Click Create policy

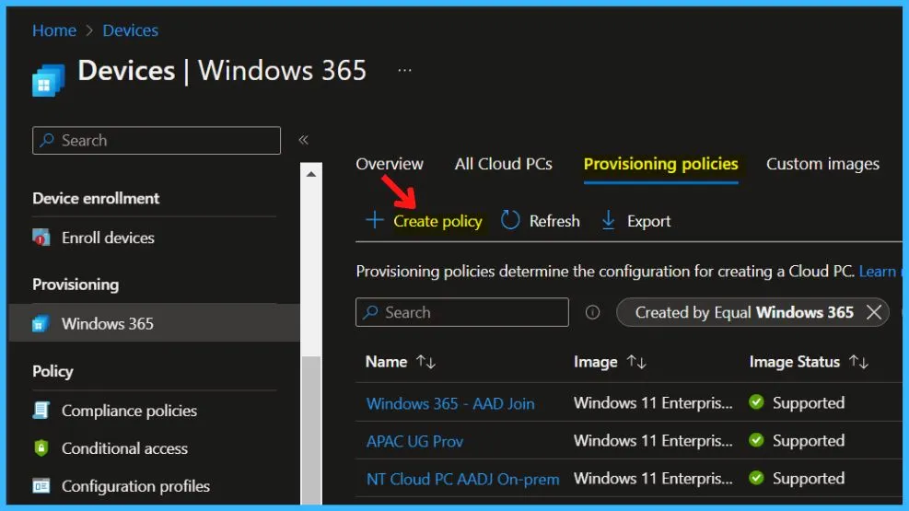tap(437, 221)
